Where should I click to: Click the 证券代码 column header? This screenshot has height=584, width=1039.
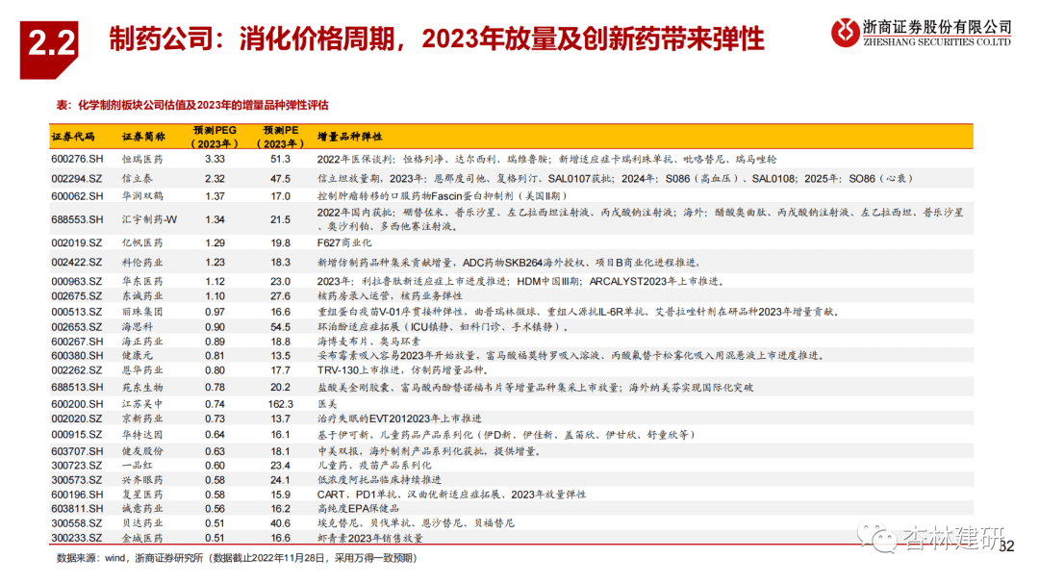point(73,137)
